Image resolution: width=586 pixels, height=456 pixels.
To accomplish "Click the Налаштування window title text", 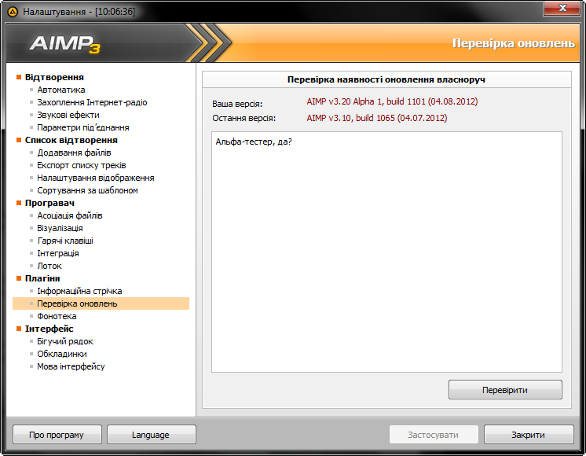I will click(79, 12).
